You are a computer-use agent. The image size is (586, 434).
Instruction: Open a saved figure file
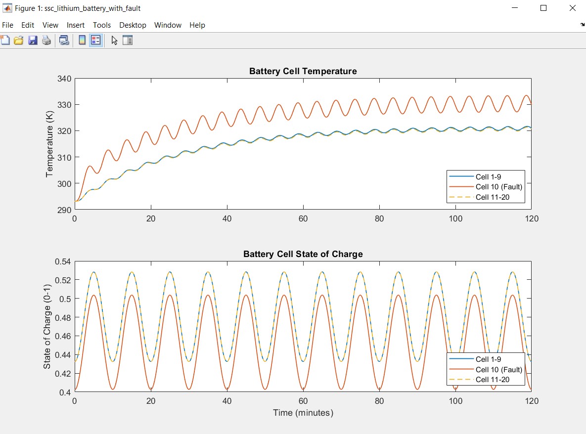pos(19,40)
